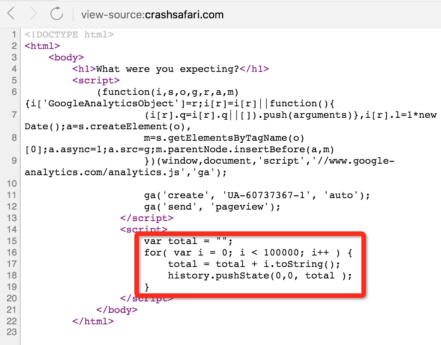Click the Forward arrow in the toolbar
The image size is (441, 345).
coord(33,13)
